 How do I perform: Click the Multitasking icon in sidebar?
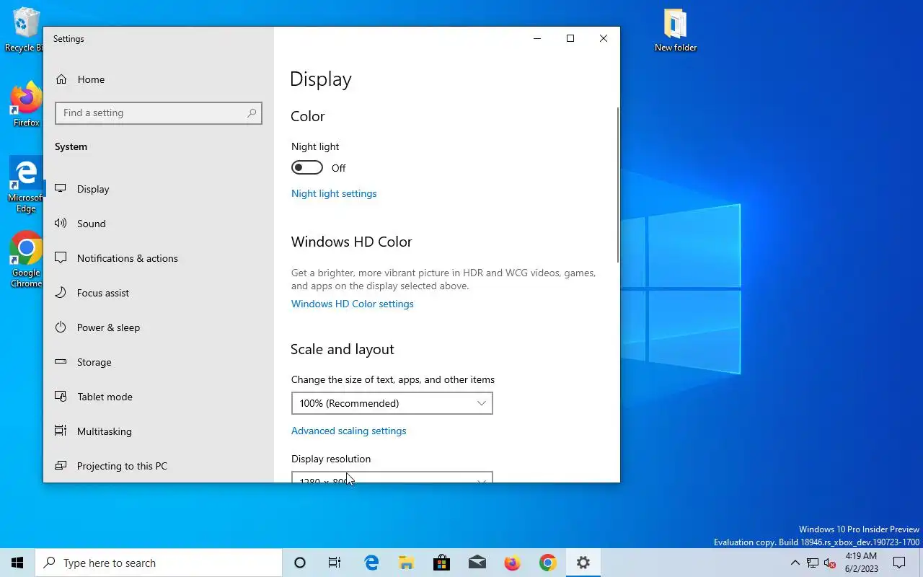[61, 431]
